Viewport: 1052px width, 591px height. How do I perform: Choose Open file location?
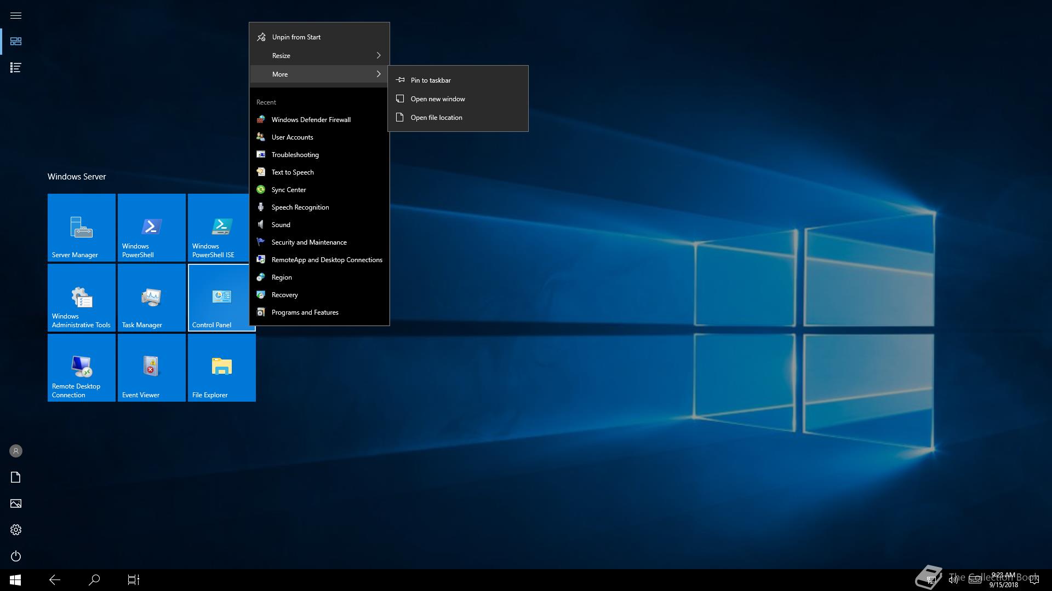tap(458, 118)
